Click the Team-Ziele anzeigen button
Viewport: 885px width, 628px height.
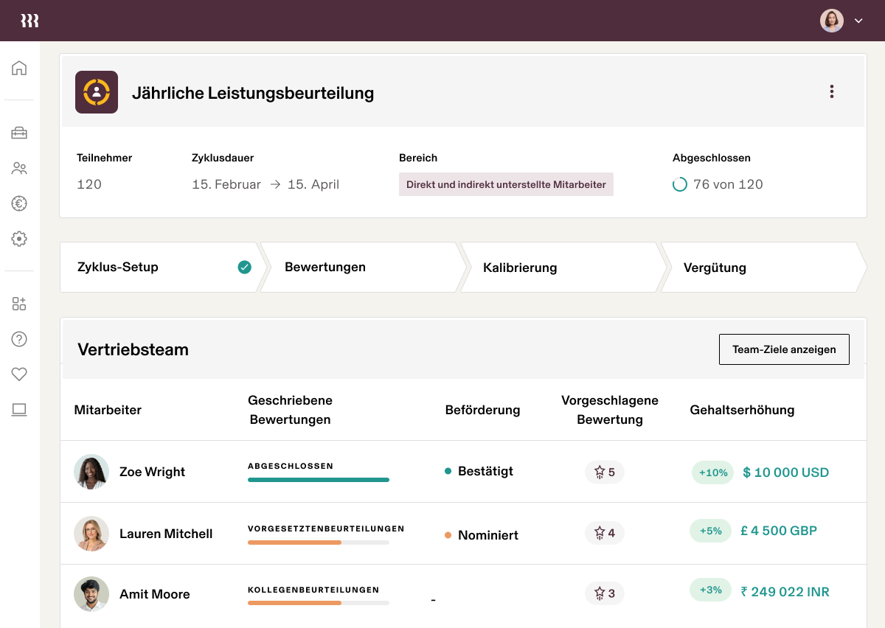784,349
